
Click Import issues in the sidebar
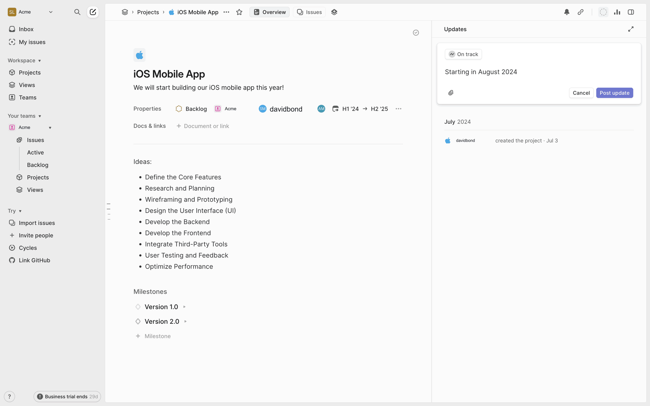coord(37,223)
